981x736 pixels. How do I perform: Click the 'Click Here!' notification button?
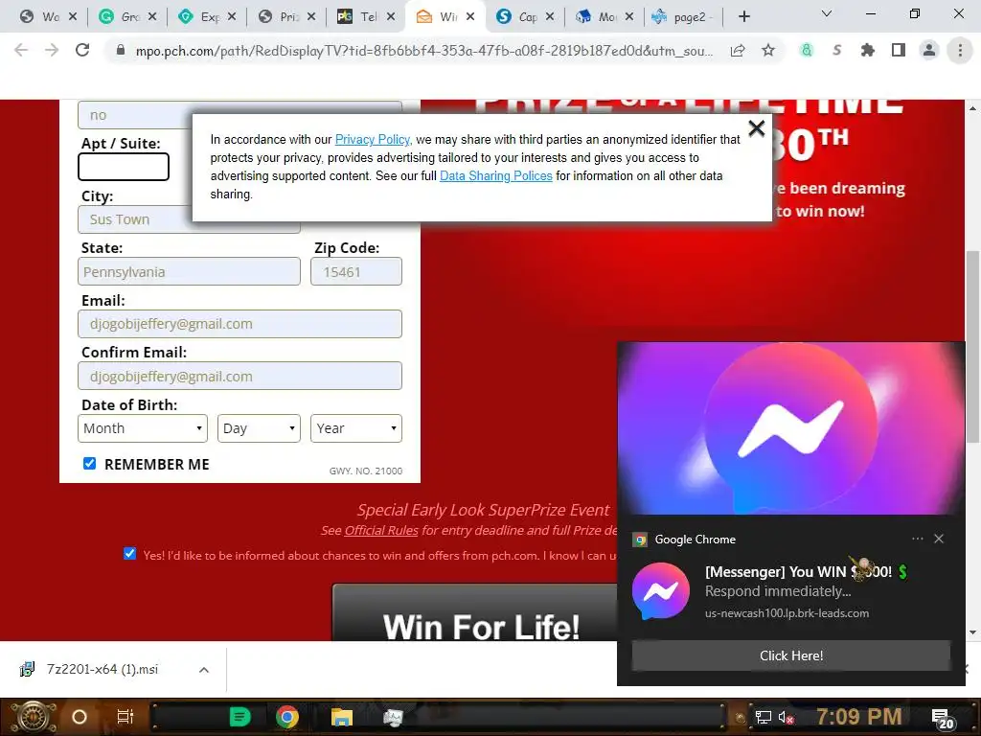coord(790,655)
